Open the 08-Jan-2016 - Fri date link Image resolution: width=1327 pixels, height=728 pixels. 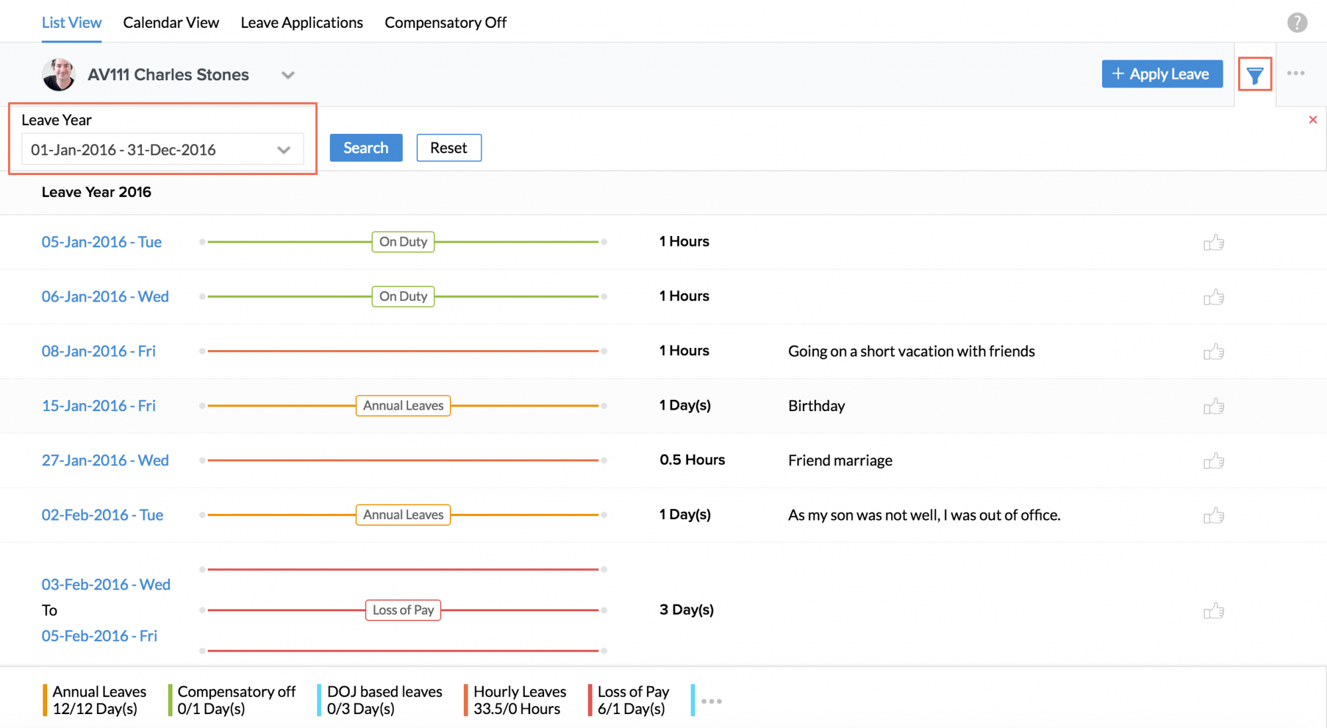click(x=98, y=351)
